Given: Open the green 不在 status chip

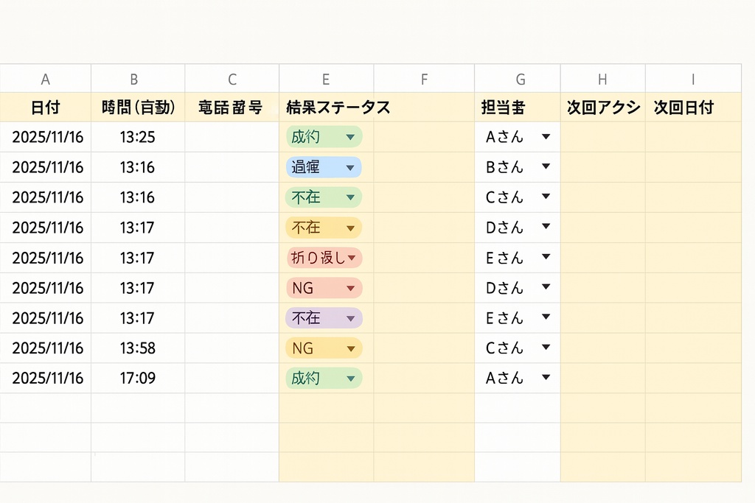Looking at the screenshot, I should coord(324,197).
